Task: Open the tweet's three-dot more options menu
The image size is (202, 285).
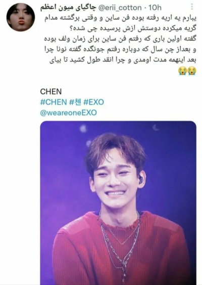Action: tap(192, 7)
